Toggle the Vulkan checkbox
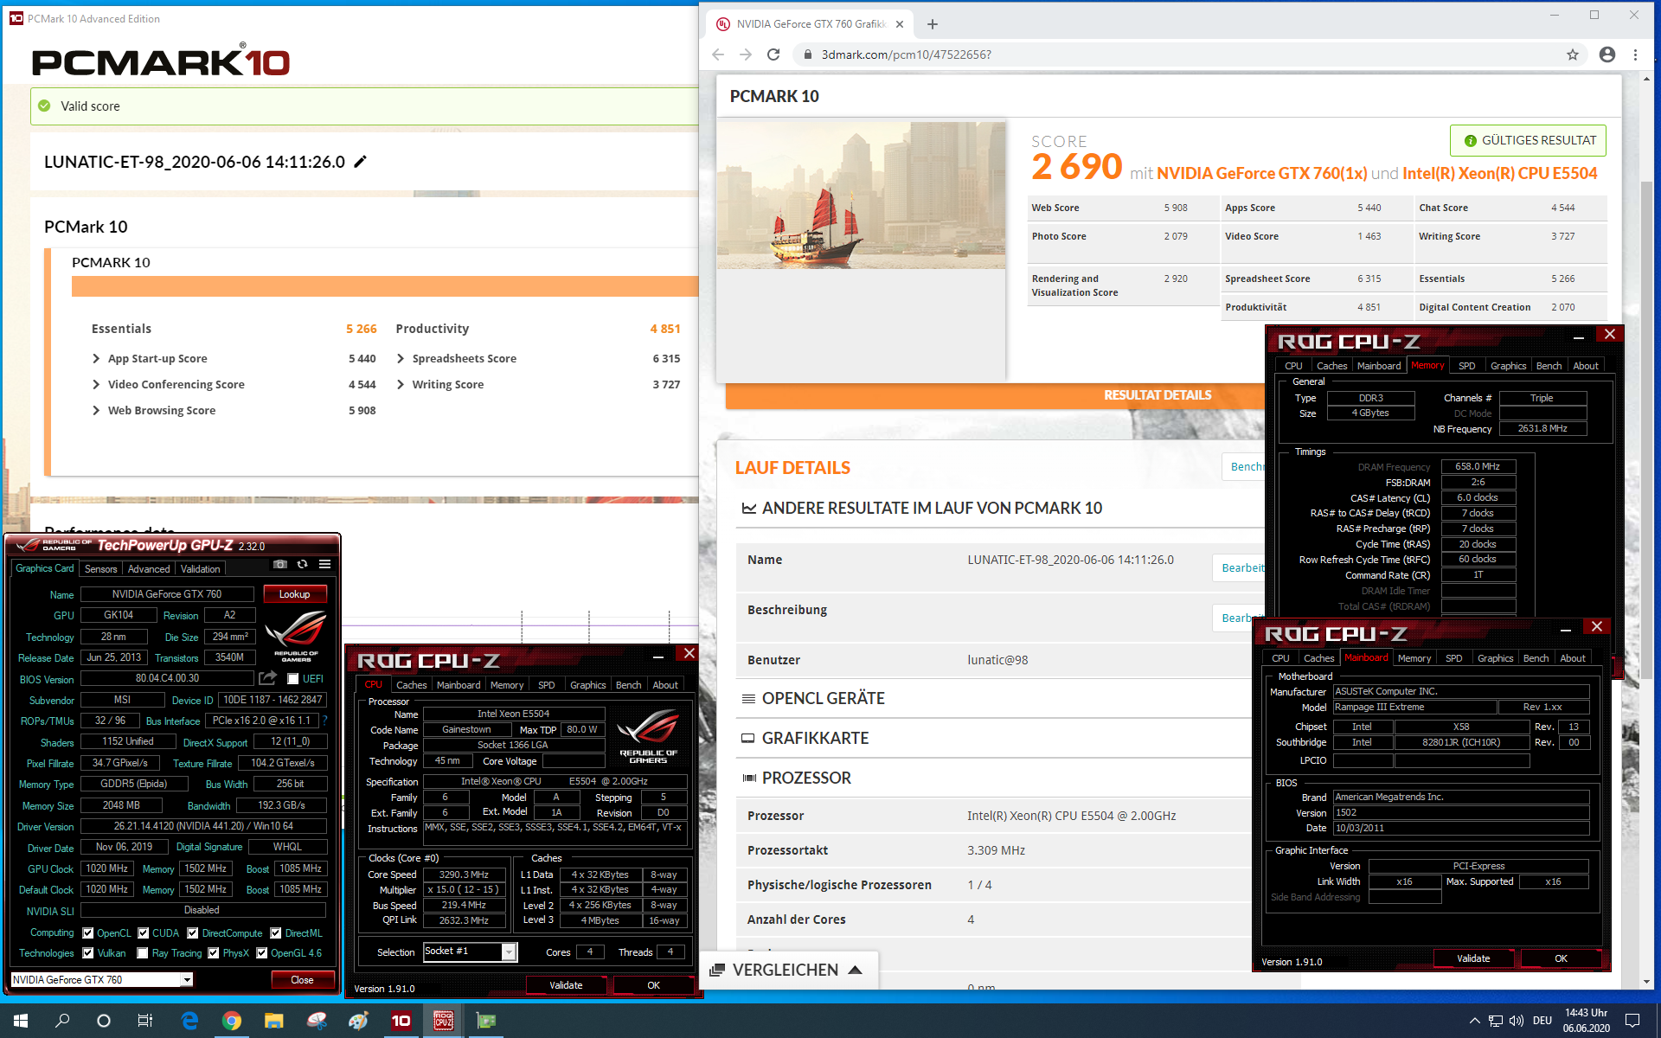This screenshot has width=1661, height=1038. tap(88, 953)
